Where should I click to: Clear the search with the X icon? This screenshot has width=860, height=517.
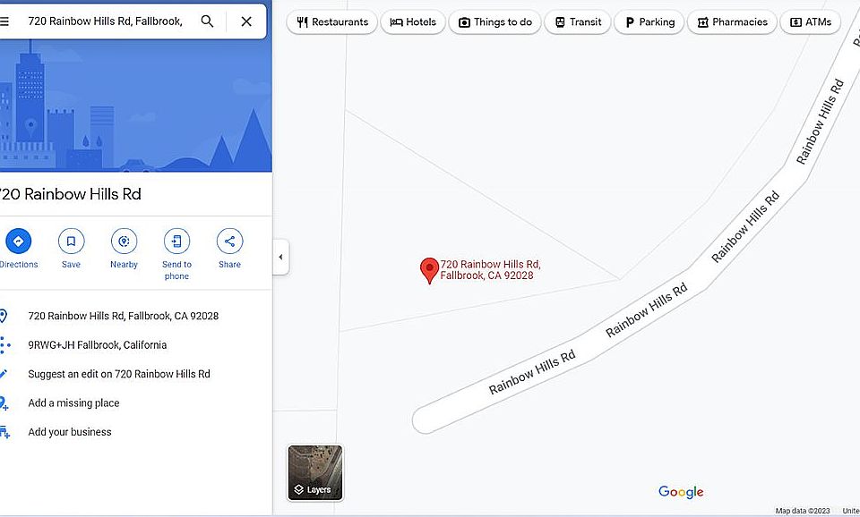click(246, 21)
